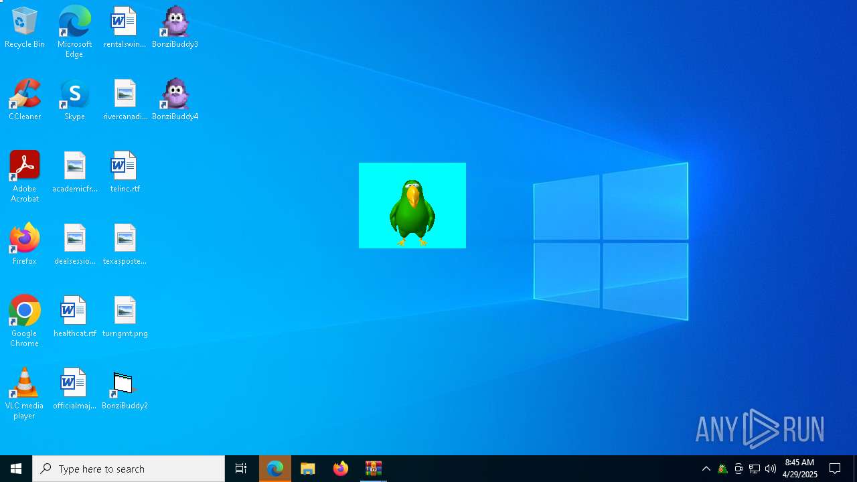Open the volume control in the tray
The width and height of the screenshot is (857, 482).
point(771,469)
